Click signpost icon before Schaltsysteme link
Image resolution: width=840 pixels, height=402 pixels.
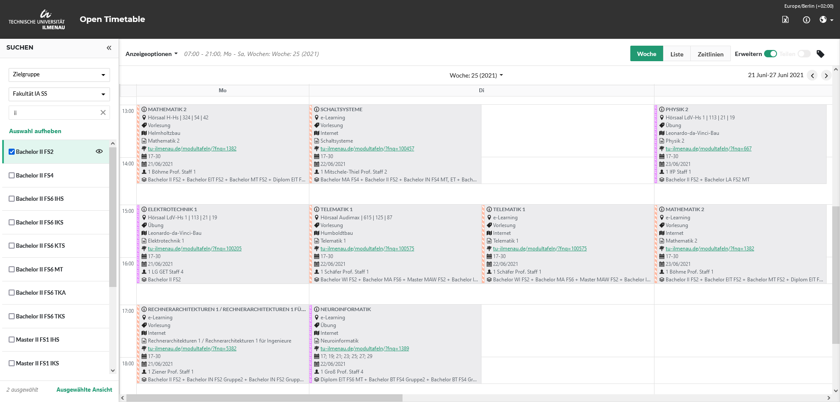coord(317,149)
